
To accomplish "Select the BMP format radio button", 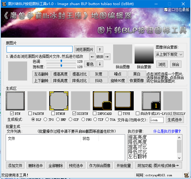I will [x=58, y=119].
